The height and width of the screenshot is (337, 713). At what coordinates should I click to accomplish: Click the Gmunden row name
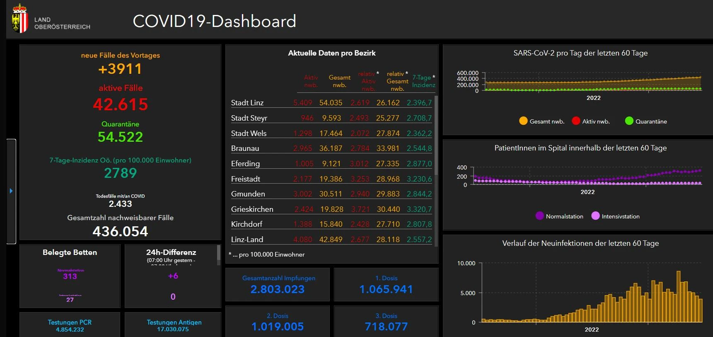248,194
